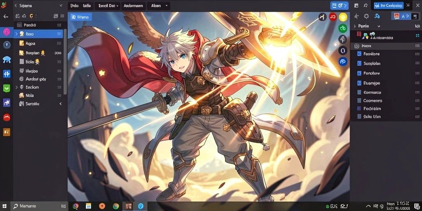The height and width of the screenshot is (211, 422).
Task: Open the purple sidebar icon
Action: [7, 102]
